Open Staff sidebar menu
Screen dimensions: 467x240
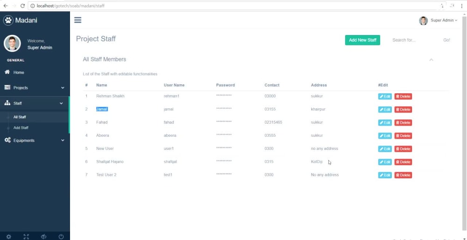pyautogui.click(x=35, y=103)
